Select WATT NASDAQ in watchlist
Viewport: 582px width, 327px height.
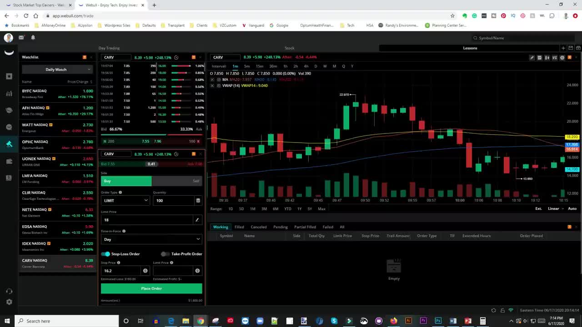(57, 128)
